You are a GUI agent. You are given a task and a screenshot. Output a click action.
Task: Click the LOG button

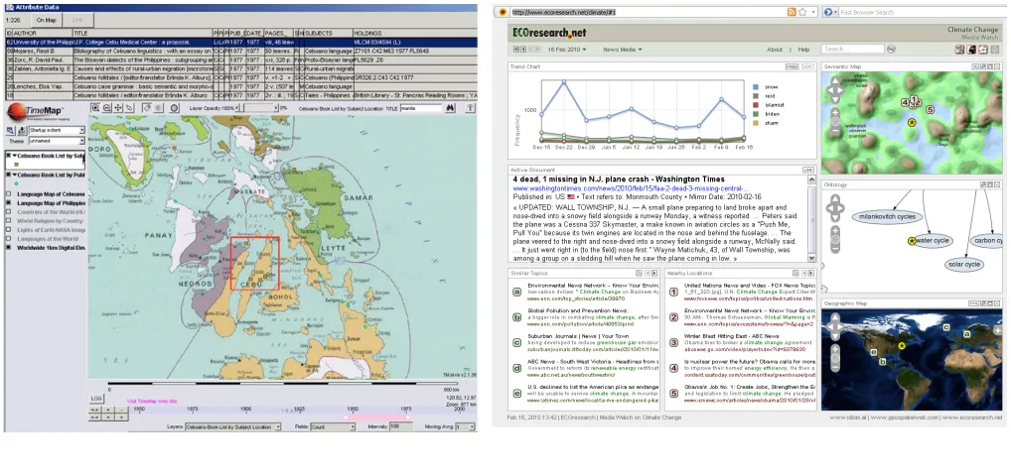click(x=96, y=399)
